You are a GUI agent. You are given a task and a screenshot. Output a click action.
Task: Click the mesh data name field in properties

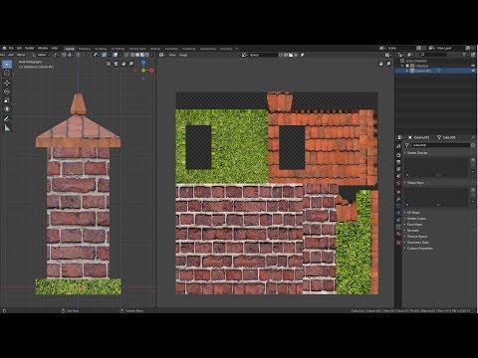click(x=440, y=145)
